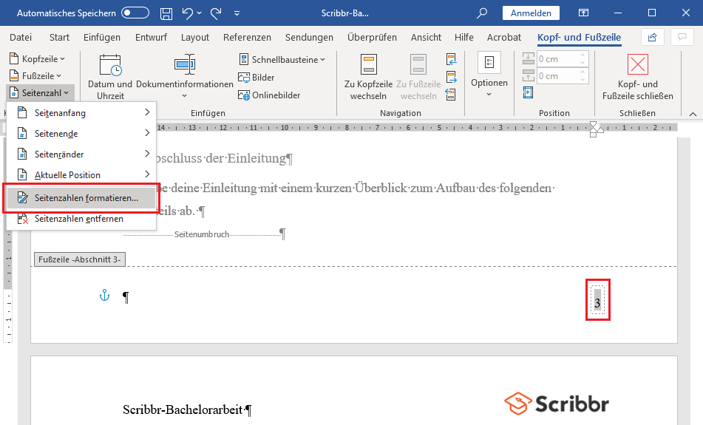Choose Seitenzahlen entfernen
The height and width of the screenshot is (425, 703).
[x=81, y=219]
